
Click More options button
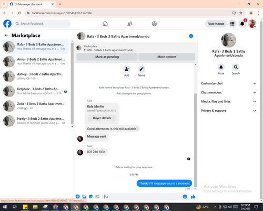pos(167,57)
